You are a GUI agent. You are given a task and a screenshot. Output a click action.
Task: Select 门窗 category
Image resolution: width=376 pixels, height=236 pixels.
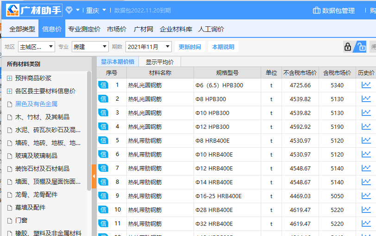21,220
